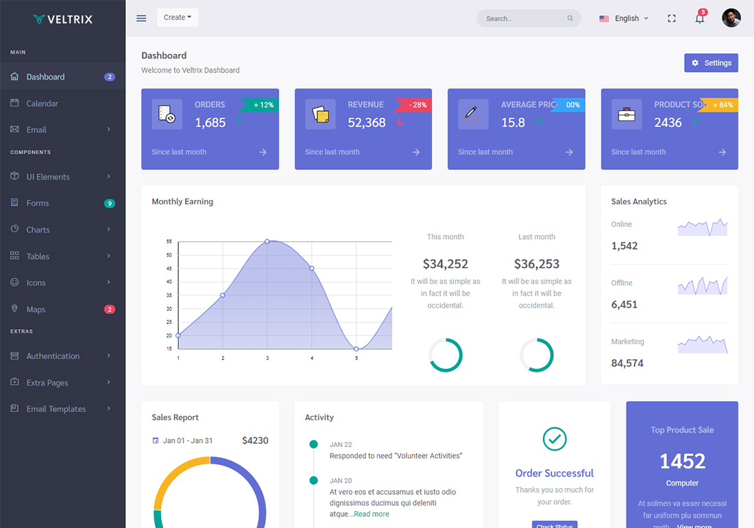Click the Email Templates icon in sidebar

[x=14, y=408]
